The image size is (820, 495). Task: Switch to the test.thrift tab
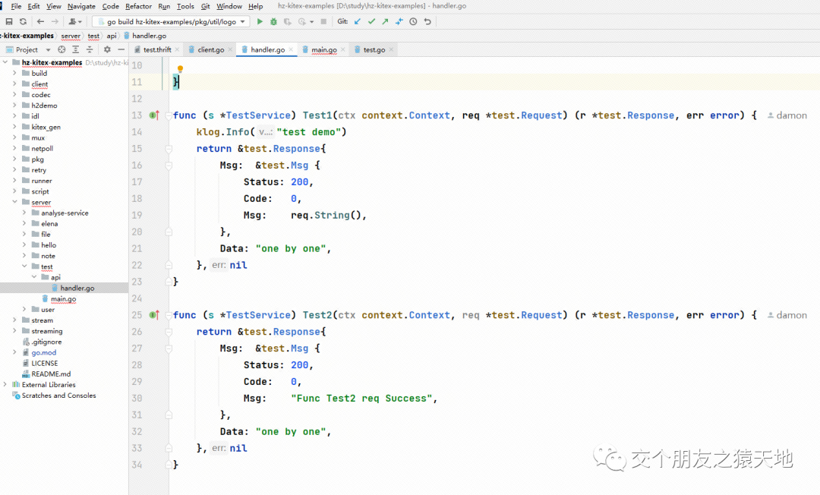[157, 49]
